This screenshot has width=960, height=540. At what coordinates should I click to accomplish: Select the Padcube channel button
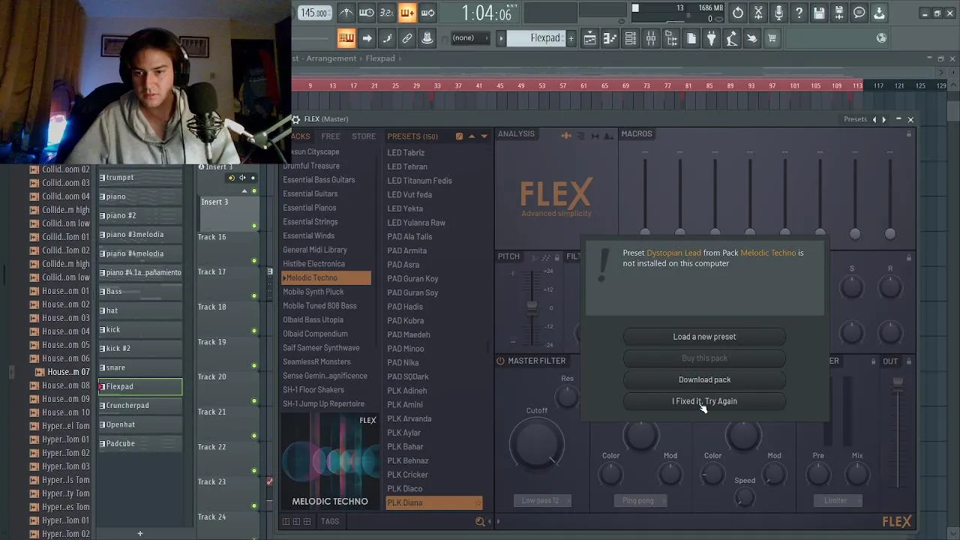coord(140,444)
